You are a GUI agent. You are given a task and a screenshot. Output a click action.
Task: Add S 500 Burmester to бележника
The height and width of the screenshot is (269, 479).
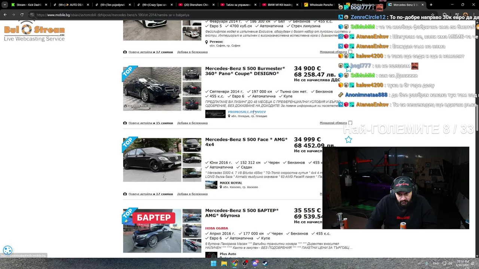192,123
